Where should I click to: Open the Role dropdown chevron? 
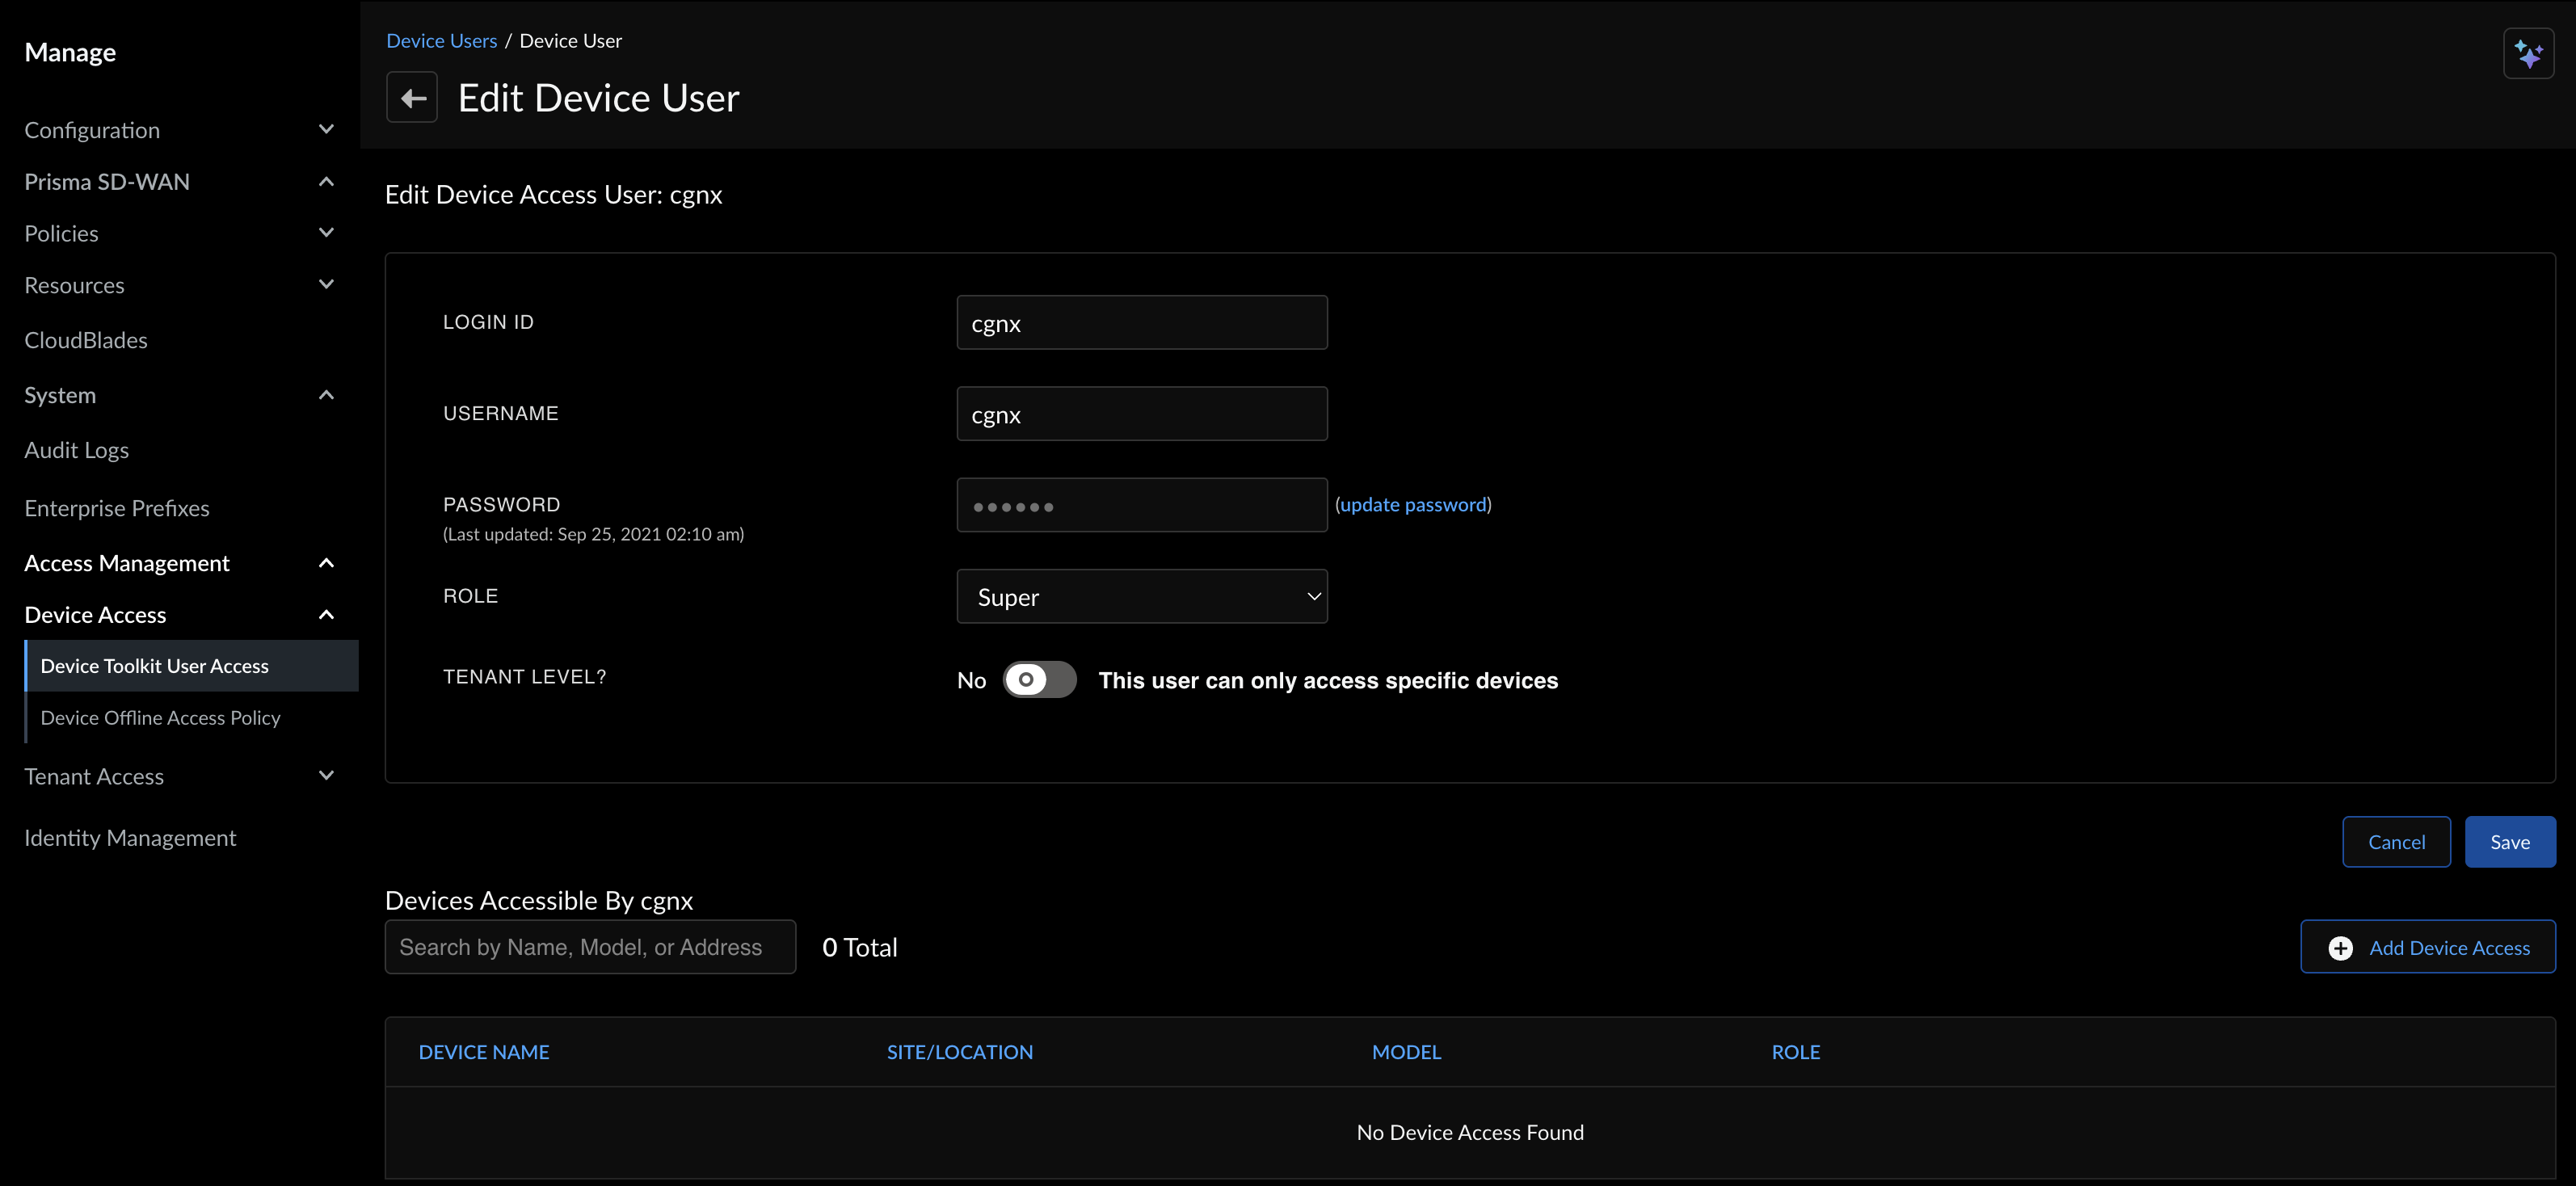1313,596
